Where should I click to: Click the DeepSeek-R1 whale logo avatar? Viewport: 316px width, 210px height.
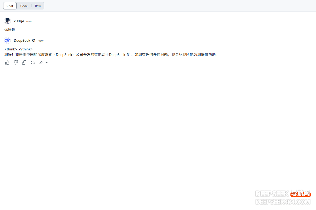(x=7, y=40)
